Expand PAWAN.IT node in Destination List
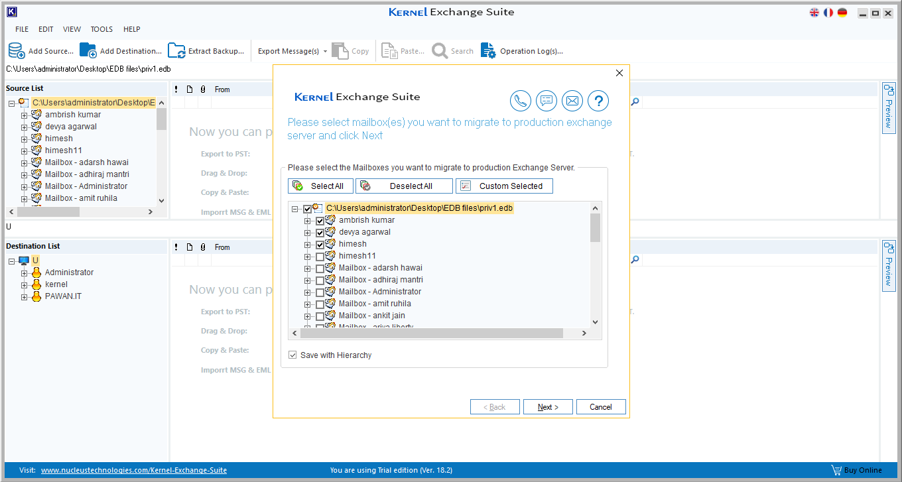Viewport: 902px width, 482px height. pos(25,297)
